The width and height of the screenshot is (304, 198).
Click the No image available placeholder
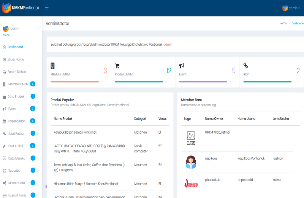(191, 138)
